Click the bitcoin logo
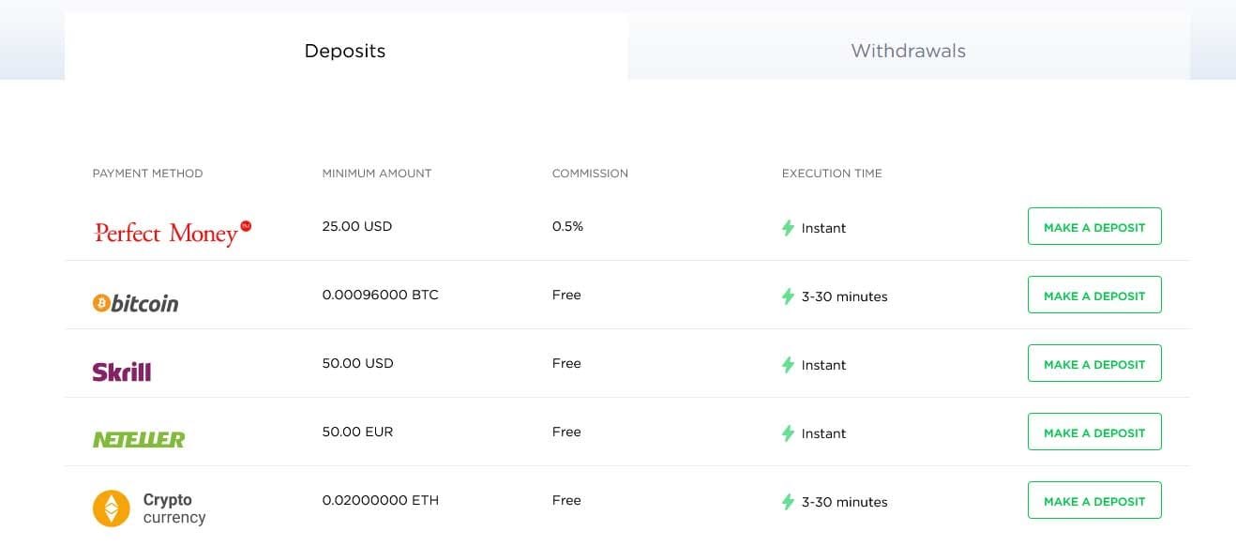Viewport: 1236px width, 546px height. click(135, 303)
